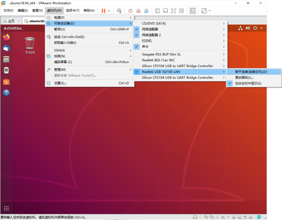Click the printer status bar icon
282x220 pixels.
tap(217, 217)
